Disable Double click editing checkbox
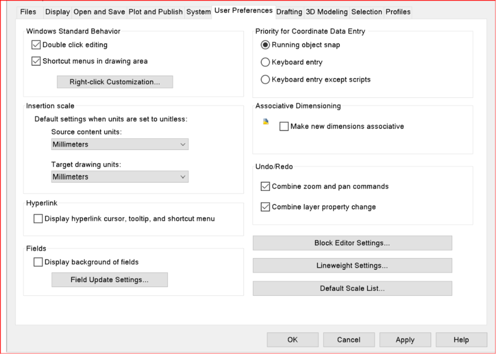 click(x=36, y=45)
